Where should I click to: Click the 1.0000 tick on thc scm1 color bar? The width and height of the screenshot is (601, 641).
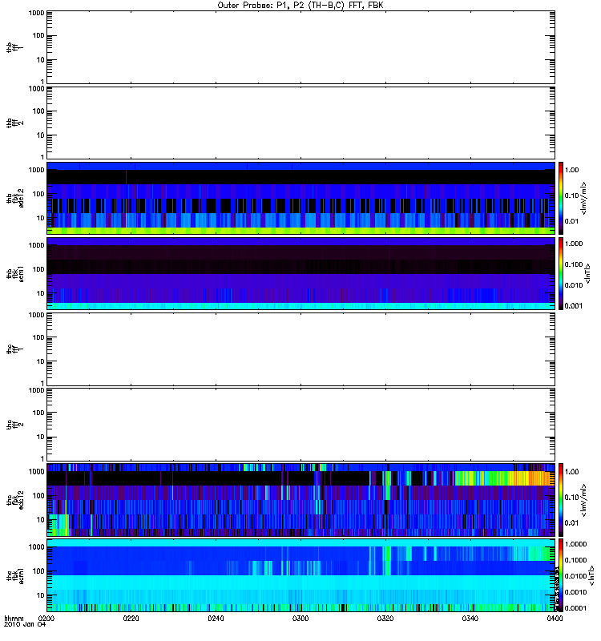575,544
